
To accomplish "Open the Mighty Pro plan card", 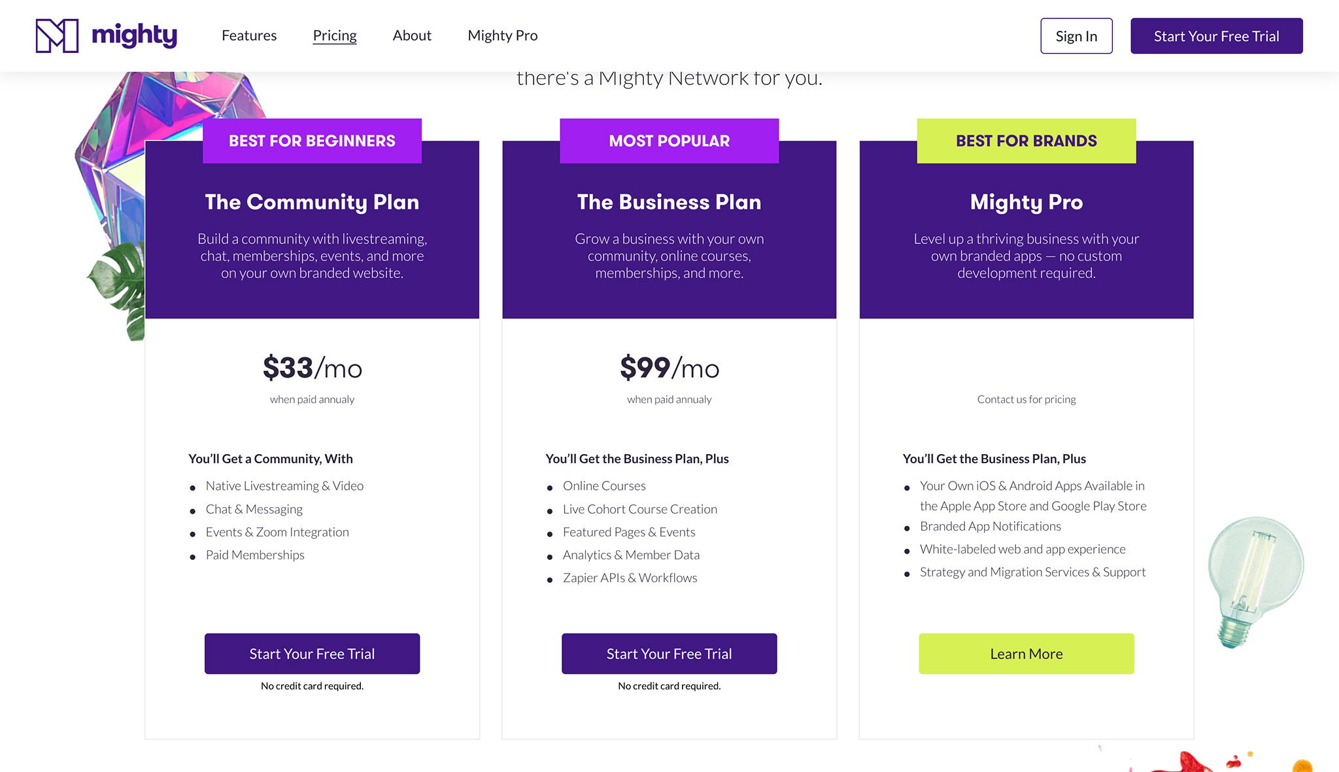I will 1026,202.
